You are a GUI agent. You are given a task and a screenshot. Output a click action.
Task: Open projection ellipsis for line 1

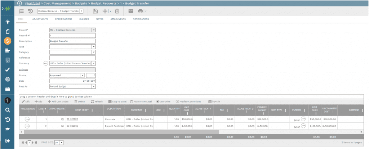pos(27,119)
